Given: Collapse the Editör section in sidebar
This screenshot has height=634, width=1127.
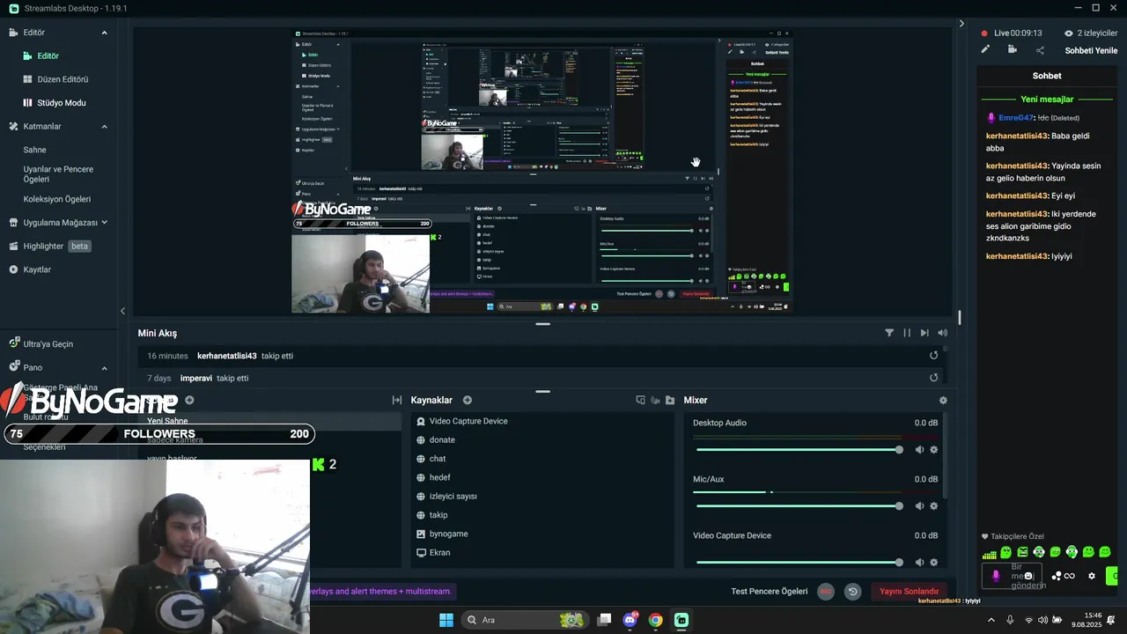Looking at the screenshot, I should point(104,33).
